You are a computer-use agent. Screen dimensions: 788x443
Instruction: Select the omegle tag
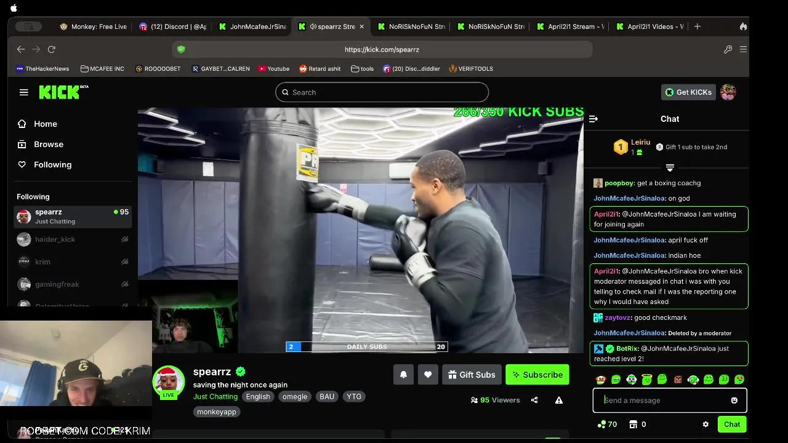click(295, 397)
